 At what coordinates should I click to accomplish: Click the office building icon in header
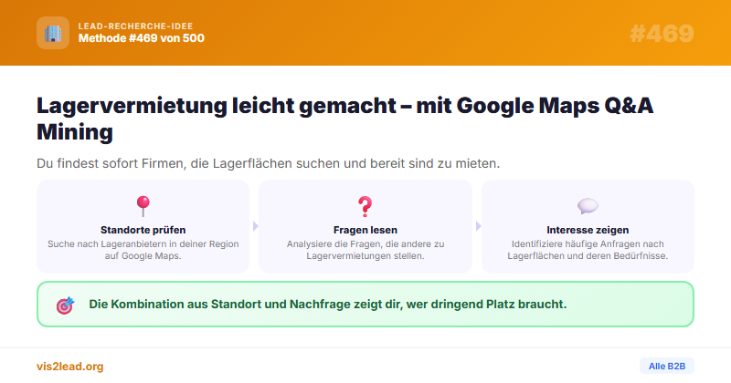pyautogui.click(x=53, y=33)
